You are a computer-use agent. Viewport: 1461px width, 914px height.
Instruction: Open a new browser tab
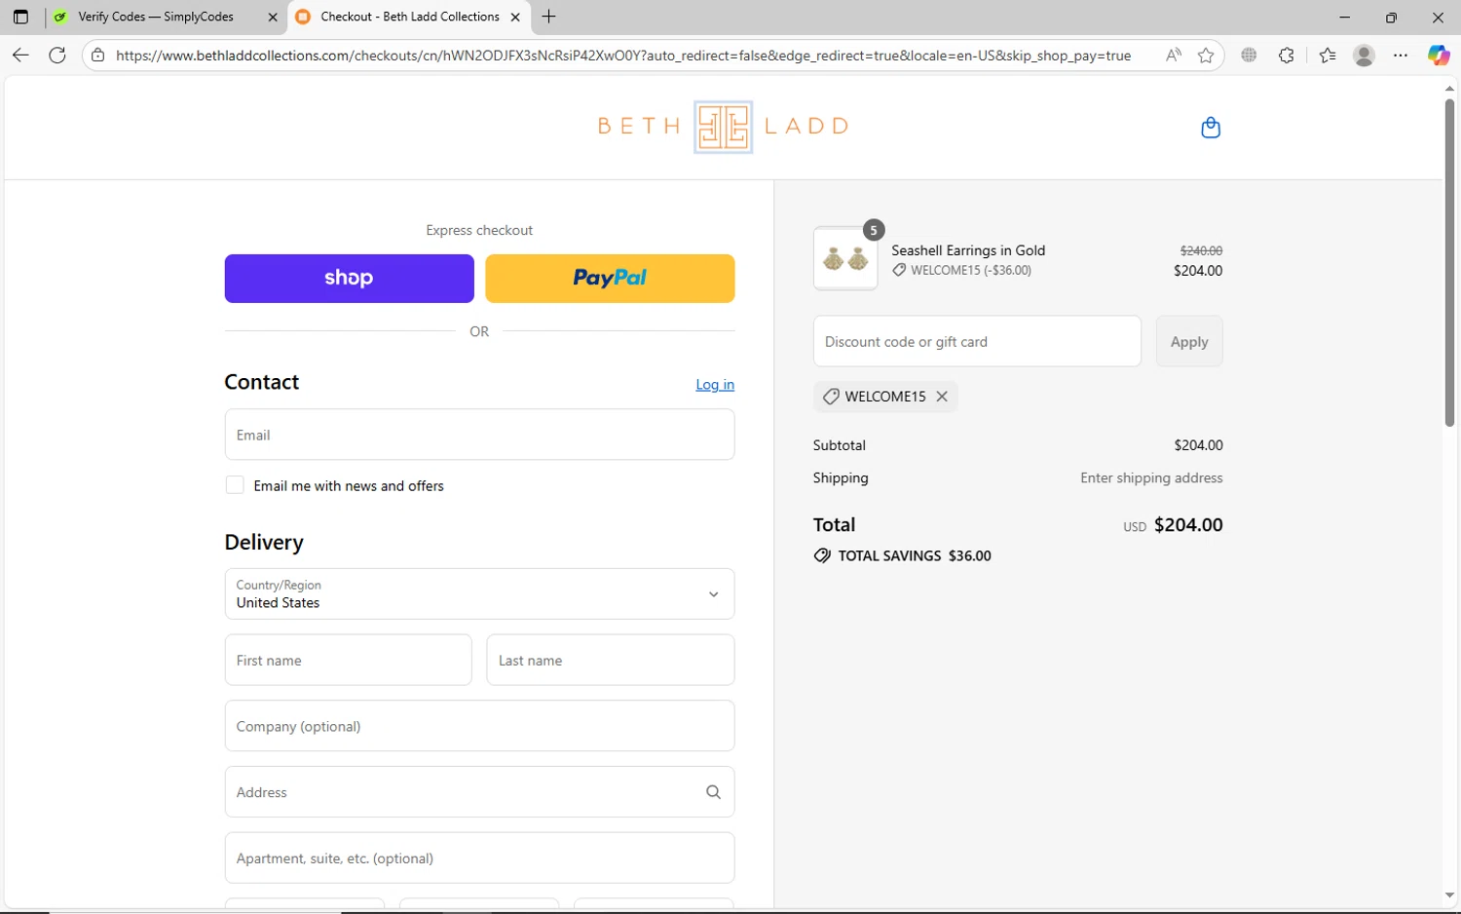click(x=549, y=17)
